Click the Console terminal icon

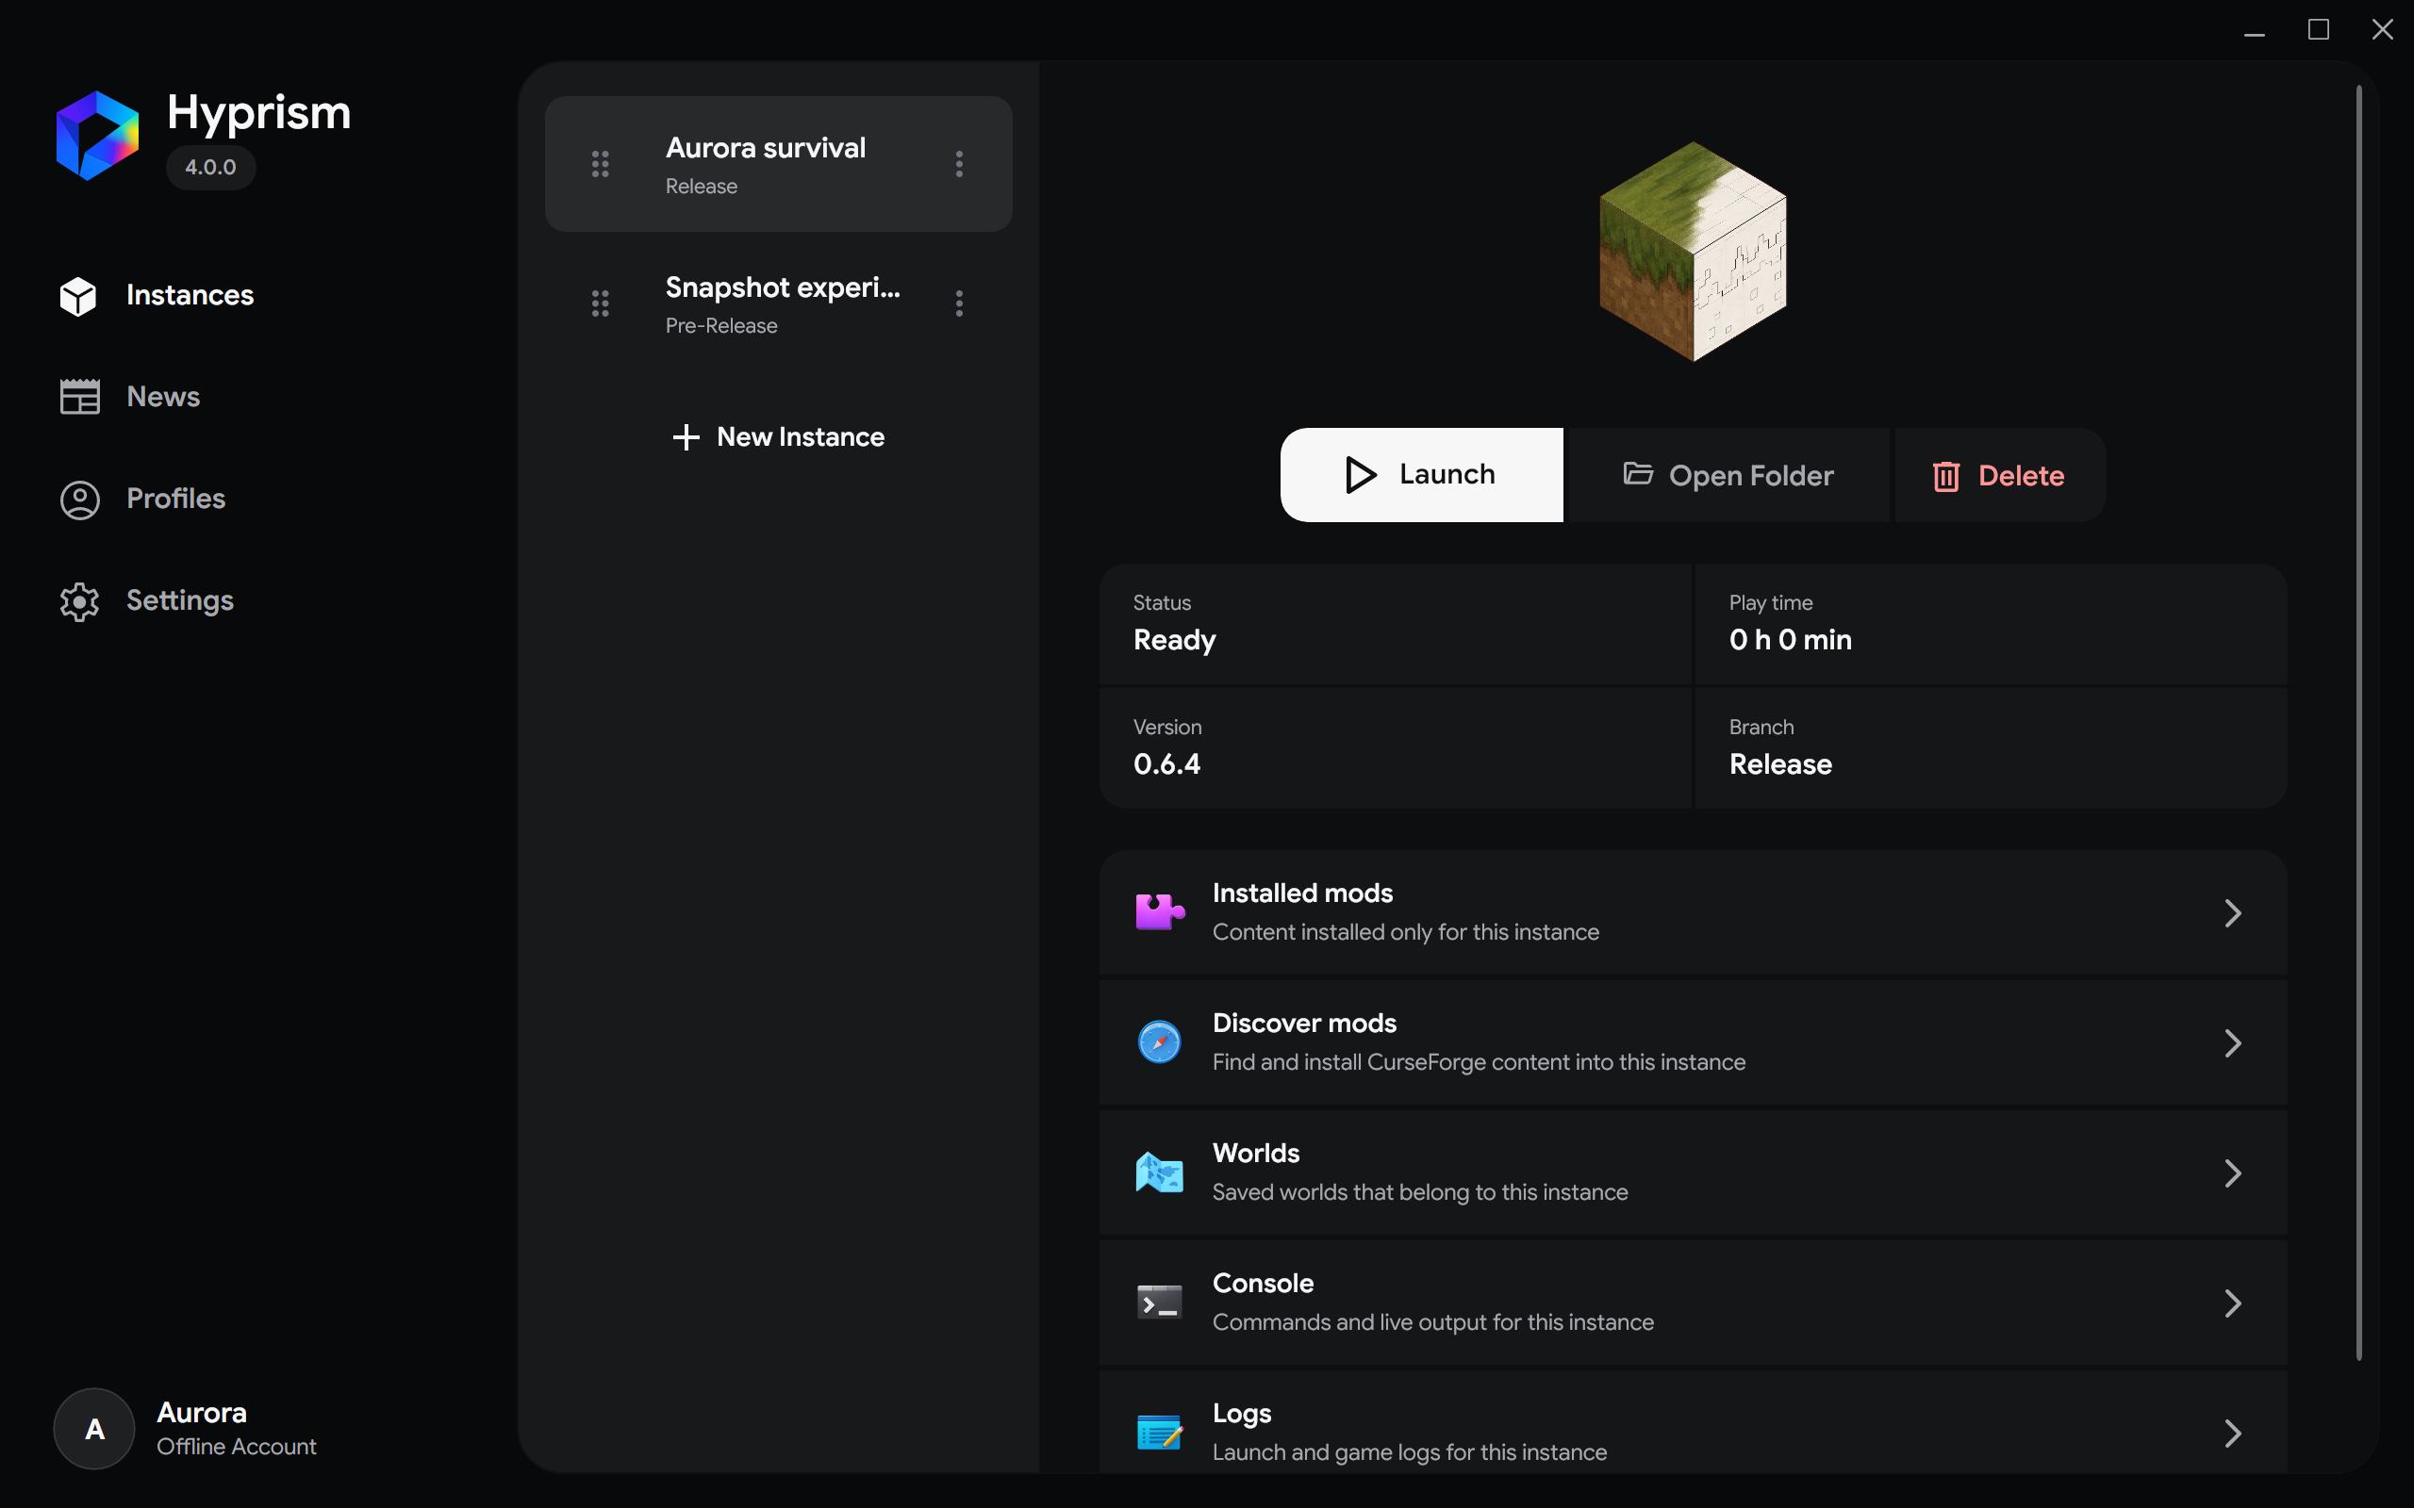tap(1160, 1302)
